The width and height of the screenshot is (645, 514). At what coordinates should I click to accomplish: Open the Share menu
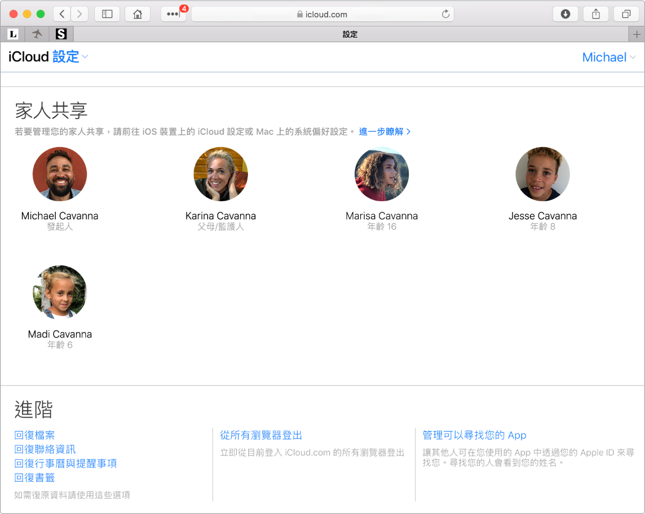click(x=596, y=14)
